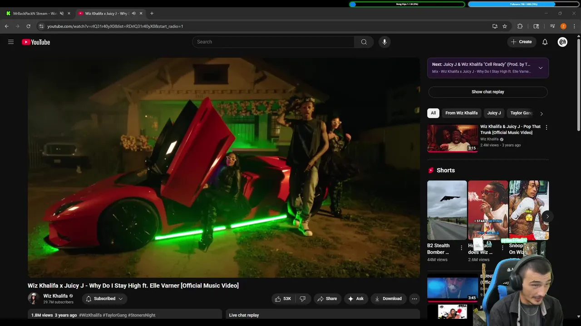Screen dimensions: 581x326
Task: Open the YouTube hamburger guide menu
Action: [11, 42]
